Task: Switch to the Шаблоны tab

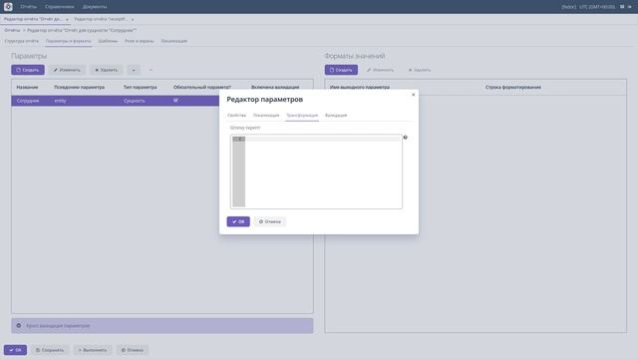Action: tap(108, 41)
